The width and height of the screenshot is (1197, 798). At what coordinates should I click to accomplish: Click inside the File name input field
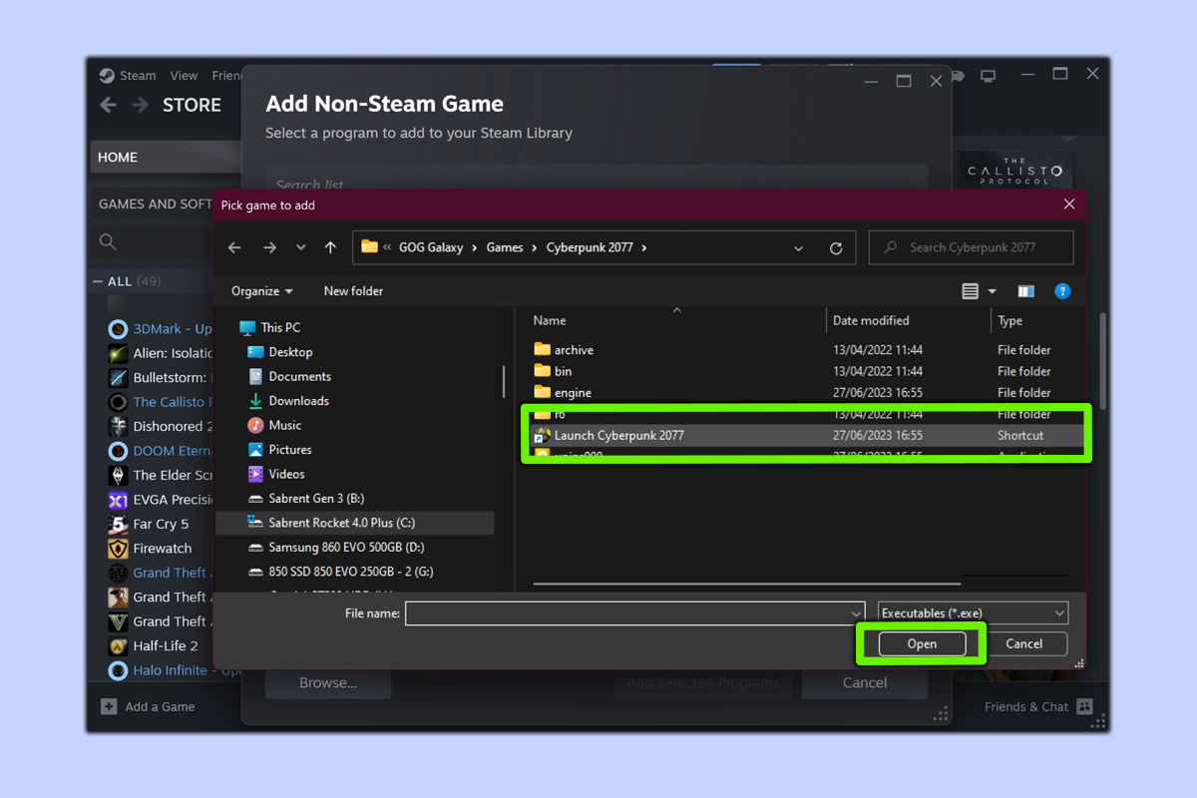click(x=628, y=612)
